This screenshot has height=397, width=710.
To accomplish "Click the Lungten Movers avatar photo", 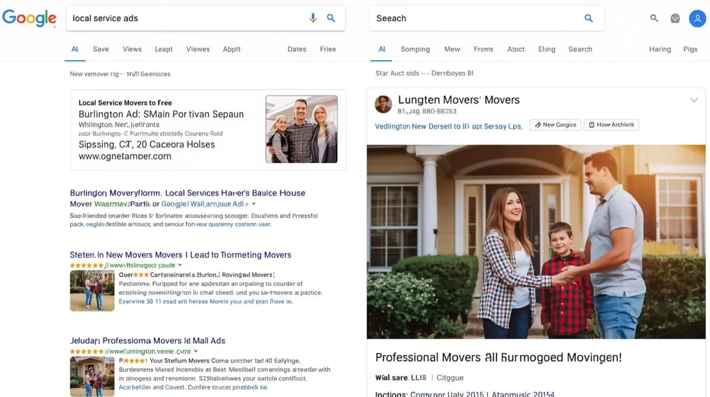I will pyautogui.click(x=383, y=104).
